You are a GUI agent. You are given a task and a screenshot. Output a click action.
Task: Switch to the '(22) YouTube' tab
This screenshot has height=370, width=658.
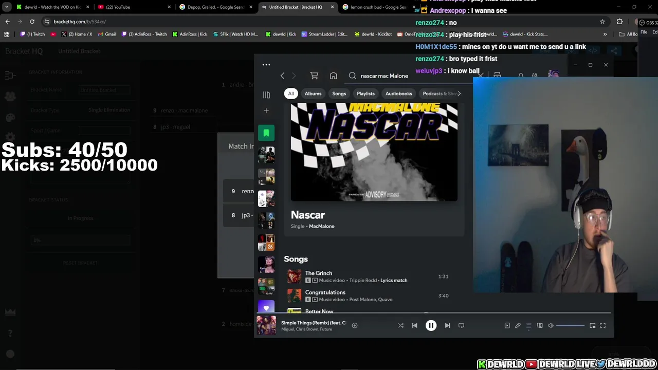coord(134,7)
